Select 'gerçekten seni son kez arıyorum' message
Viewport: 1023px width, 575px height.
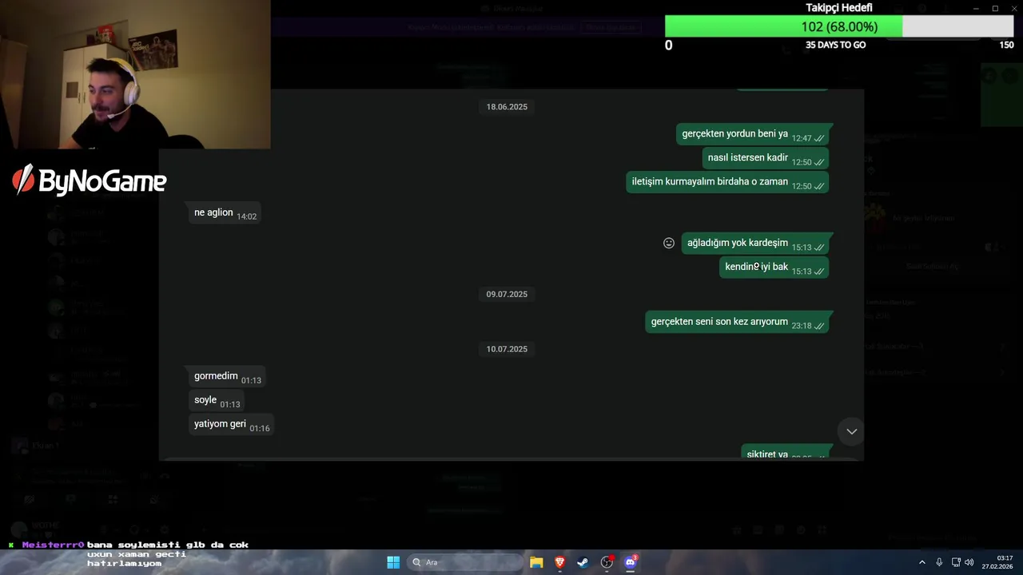coord(737,322)
